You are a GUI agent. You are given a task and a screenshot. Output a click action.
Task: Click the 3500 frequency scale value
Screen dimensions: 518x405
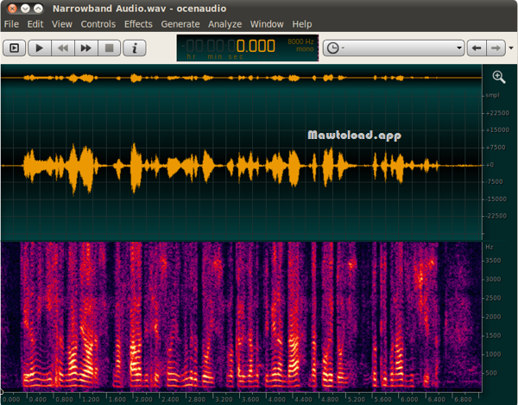tap(493, 261)
